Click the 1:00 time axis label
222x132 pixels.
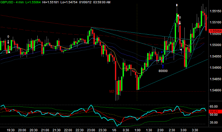137,130
